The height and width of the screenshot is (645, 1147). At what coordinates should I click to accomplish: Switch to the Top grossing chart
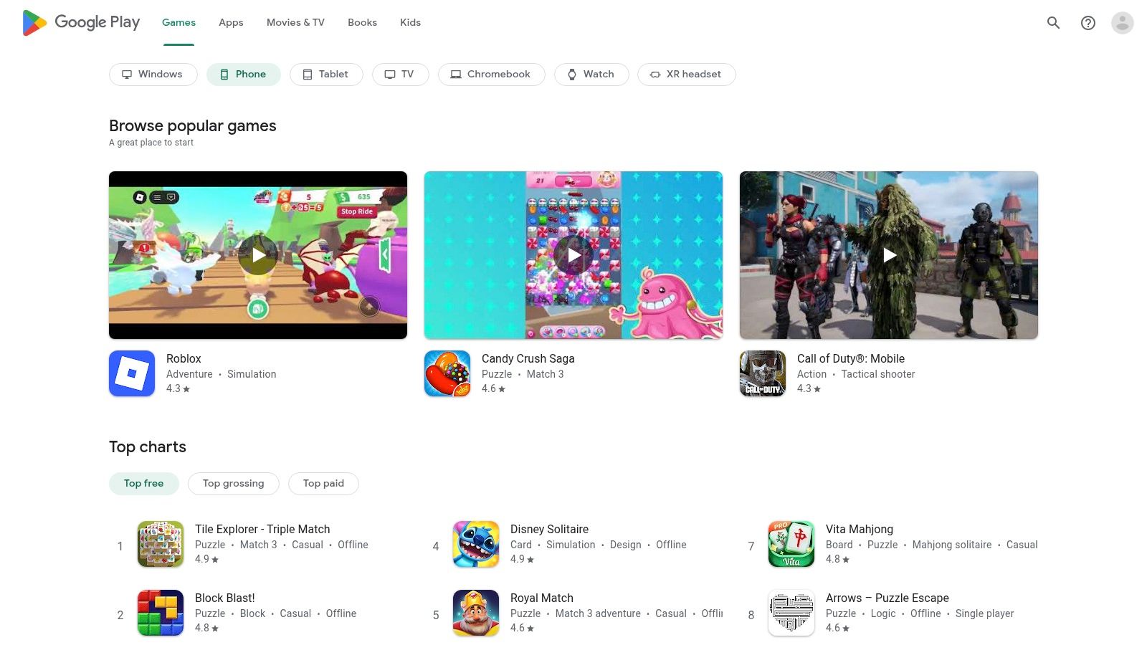pyautogui.click(x=233, y=483)
